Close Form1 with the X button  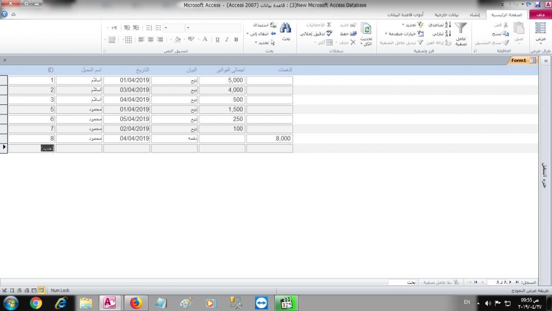tap(5, 60)
